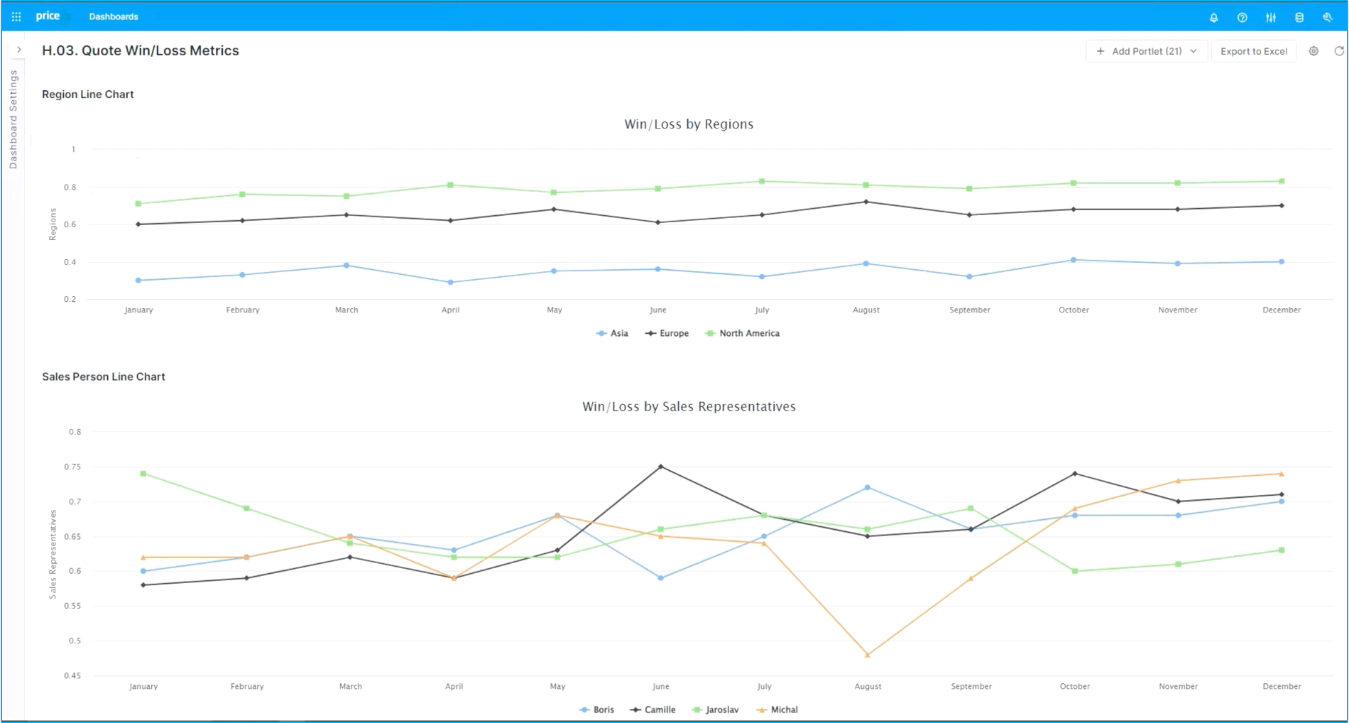Screen dimensions: 1349x723
Task: Expand the Add Portlet (21) dropdown
Action: tap(1147, 51)
